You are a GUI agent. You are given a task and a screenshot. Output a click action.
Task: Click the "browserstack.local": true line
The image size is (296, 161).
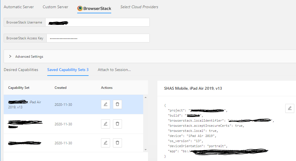point(193,131)
